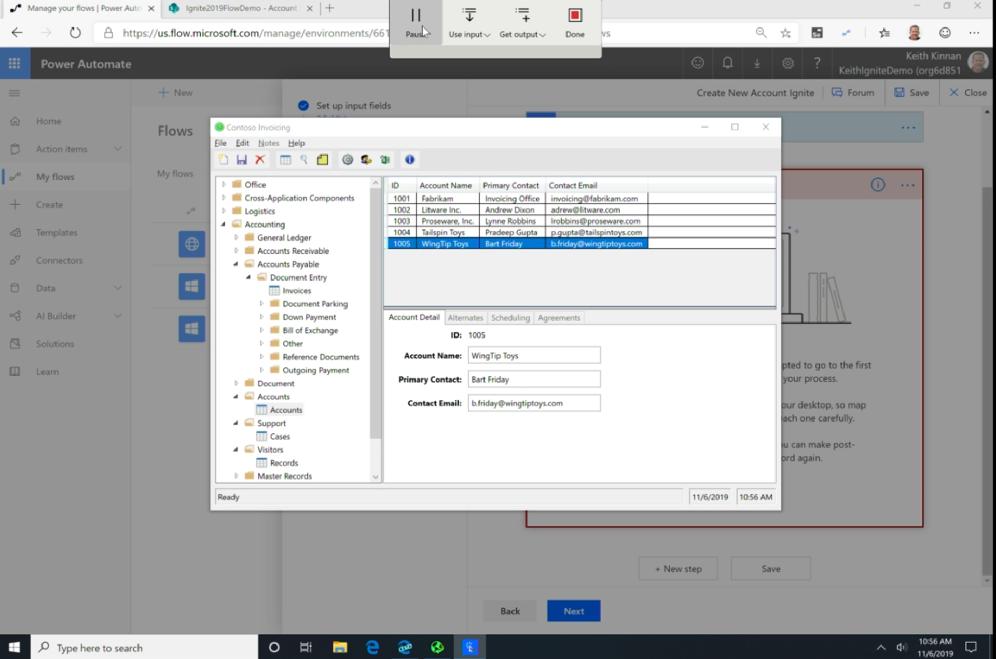This screenshot has width=996, height=659.
Task: Select the Cases item under Support
Action: (x=280, y=437)
